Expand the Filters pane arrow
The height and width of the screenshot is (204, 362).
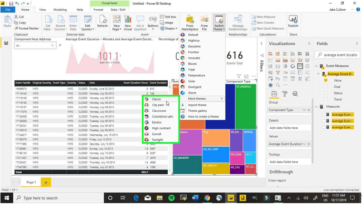[262, 43]
